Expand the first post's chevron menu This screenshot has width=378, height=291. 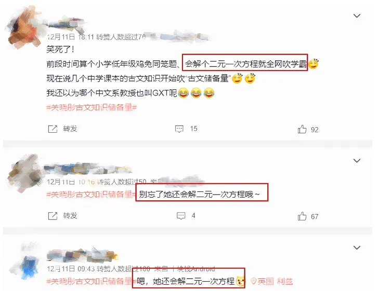pos(357,16)
